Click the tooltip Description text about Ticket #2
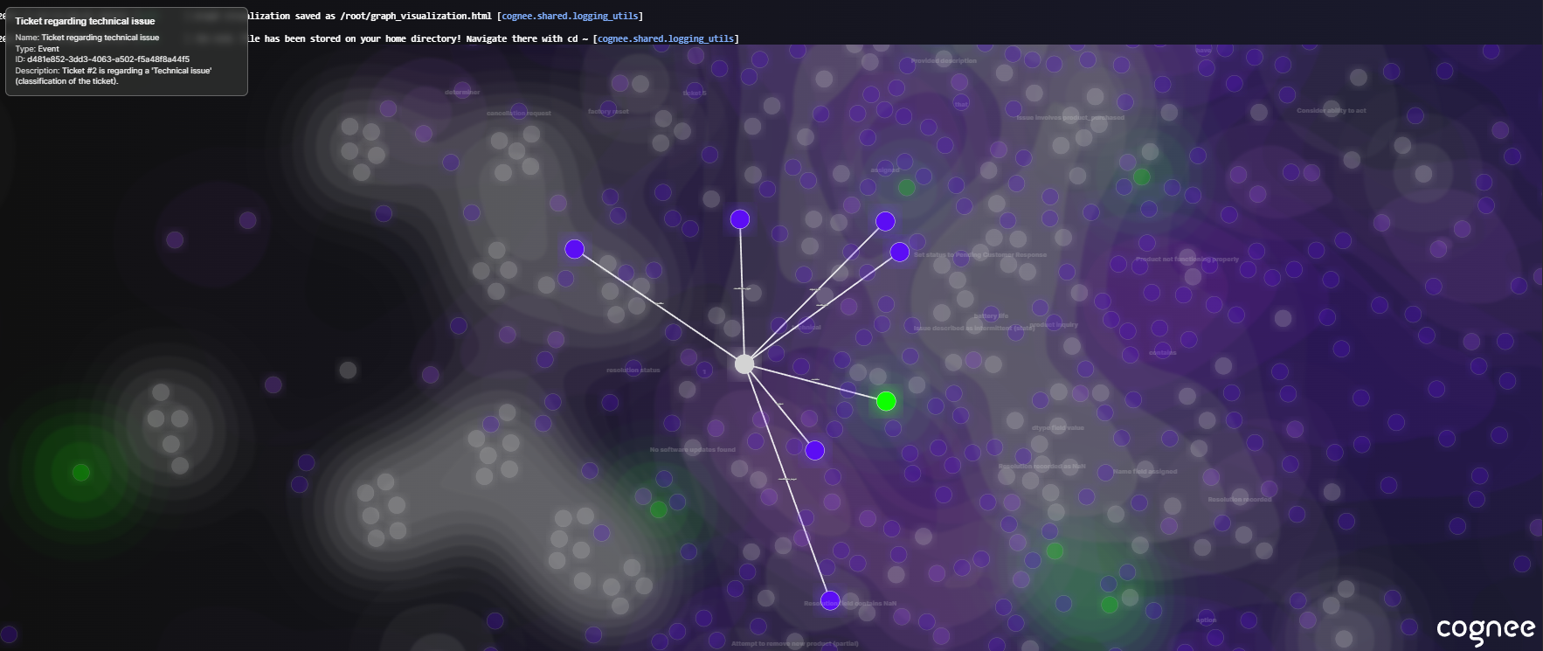1543x651 pixels. click(114, 76)
